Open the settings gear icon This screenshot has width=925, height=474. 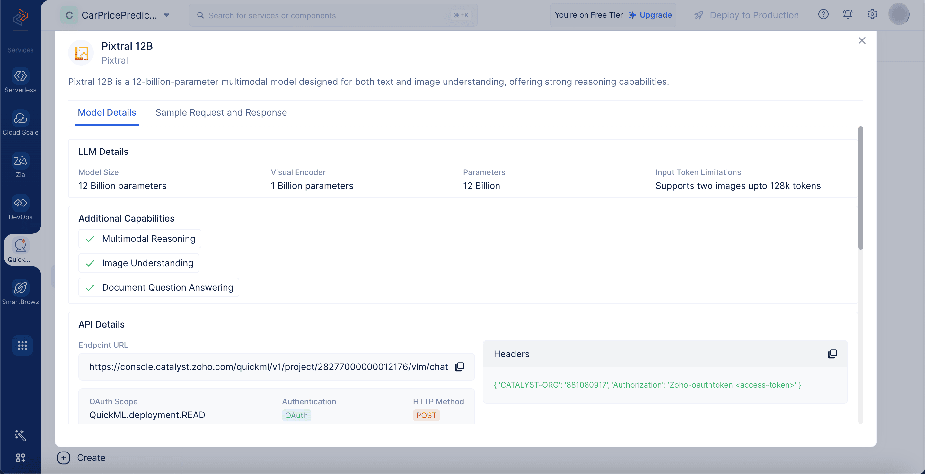pyautogui.click(x=872, y=15)
